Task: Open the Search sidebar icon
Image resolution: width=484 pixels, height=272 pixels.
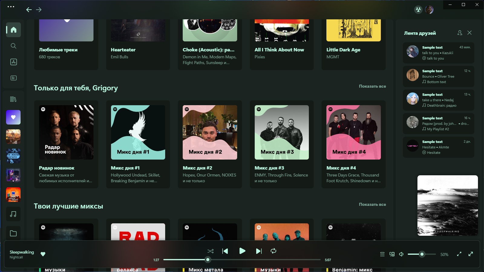Action: (x=13, y=46)
